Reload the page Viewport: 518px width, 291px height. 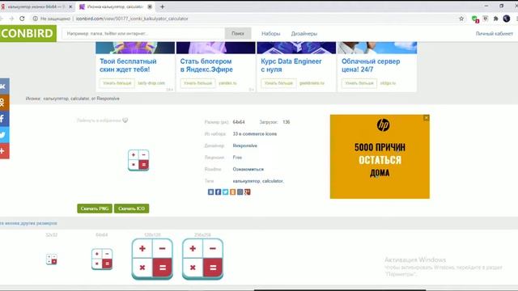click(x=22, y=19)
